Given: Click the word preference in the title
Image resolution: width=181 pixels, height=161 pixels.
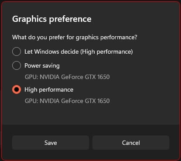Looking at the screenshot, I should coord(70,19).
